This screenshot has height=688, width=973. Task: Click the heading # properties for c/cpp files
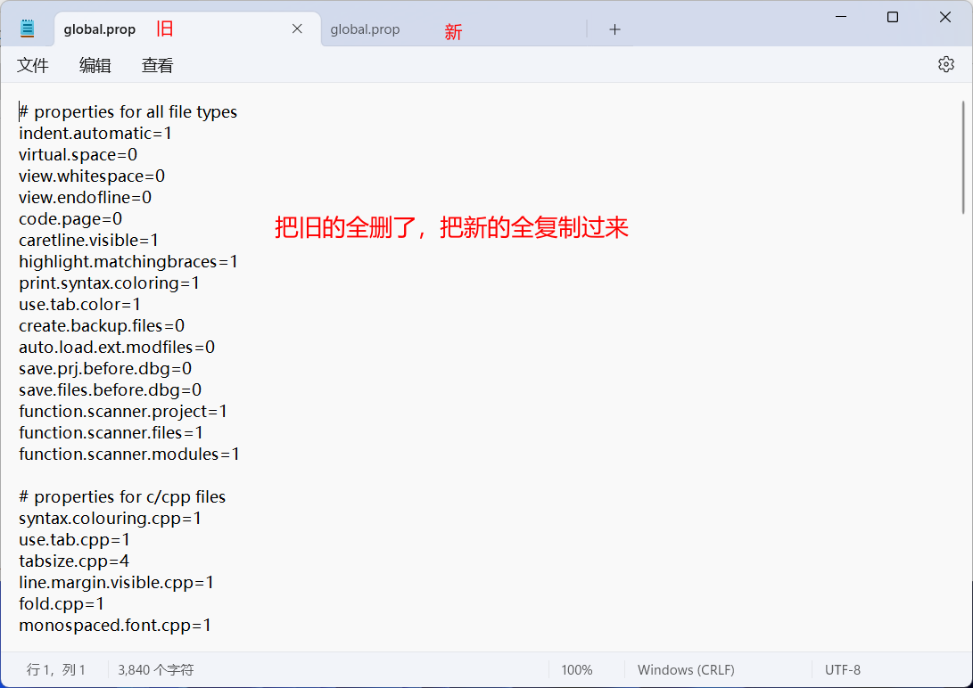pyautogui.click(x=122, y=496)
